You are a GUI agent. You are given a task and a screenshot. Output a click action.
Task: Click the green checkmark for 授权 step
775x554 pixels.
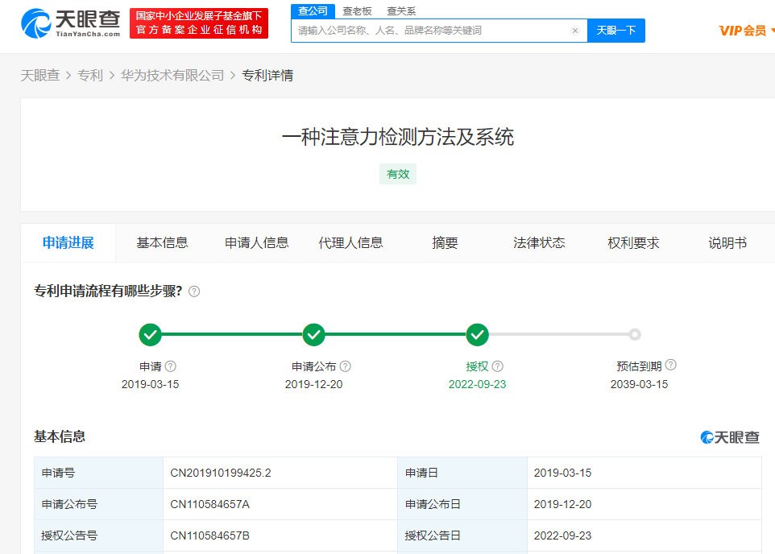[x=478, y=334]
